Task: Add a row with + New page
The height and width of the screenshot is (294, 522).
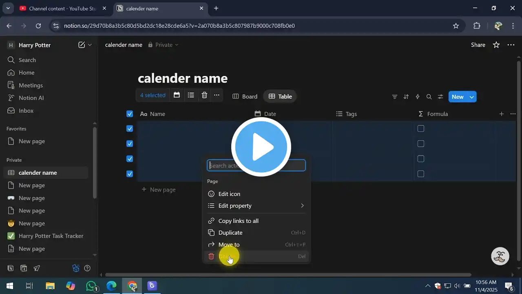Action: [159, 189]
